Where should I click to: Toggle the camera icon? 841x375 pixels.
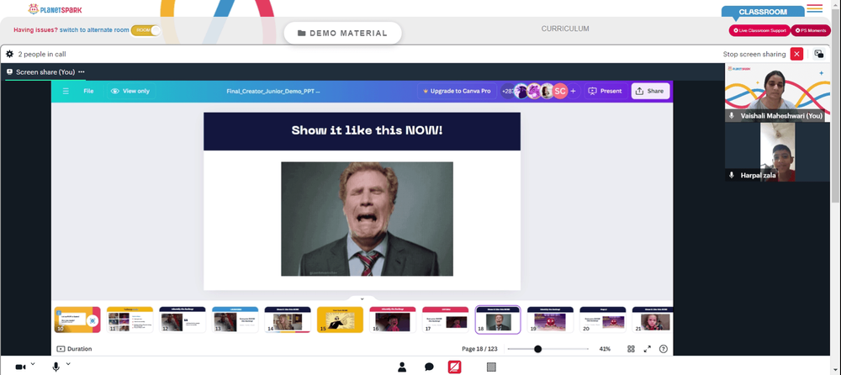(20, 367)
